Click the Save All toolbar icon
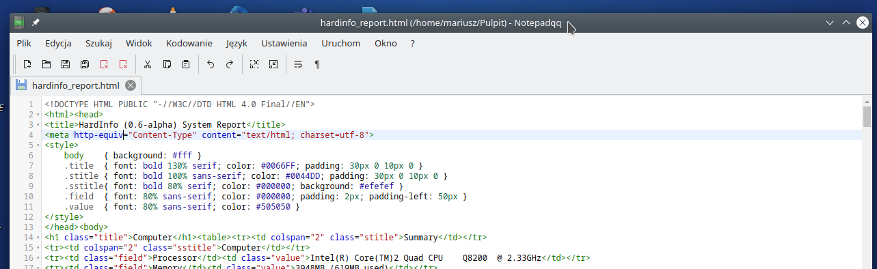This screenshot has width=877, height=269. coord(85,64)
